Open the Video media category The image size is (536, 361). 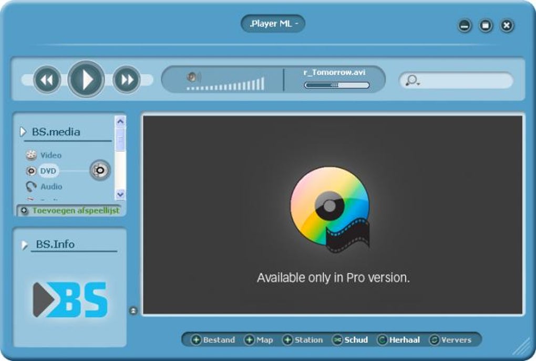point(51,155)
